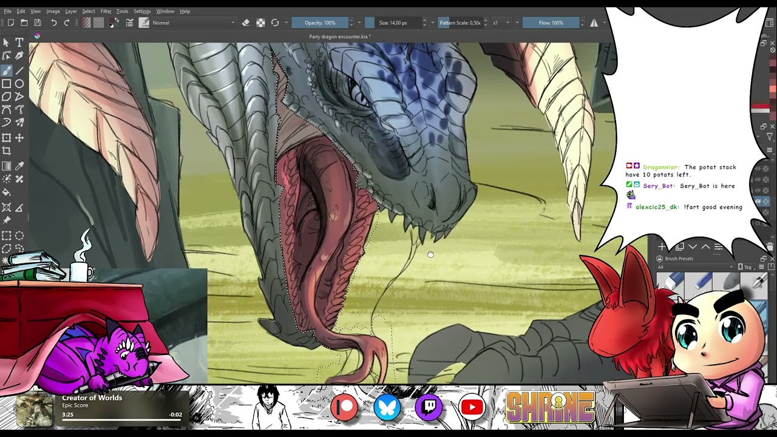Add a new layer with plus button
This screenshot has height=437, width=777.
point(662,246)
